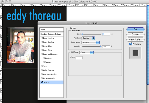The width and height of the screenshot is (149, 103).
Task: Open the Fill Type dropdown showing Color
Action: coord(86,52)
